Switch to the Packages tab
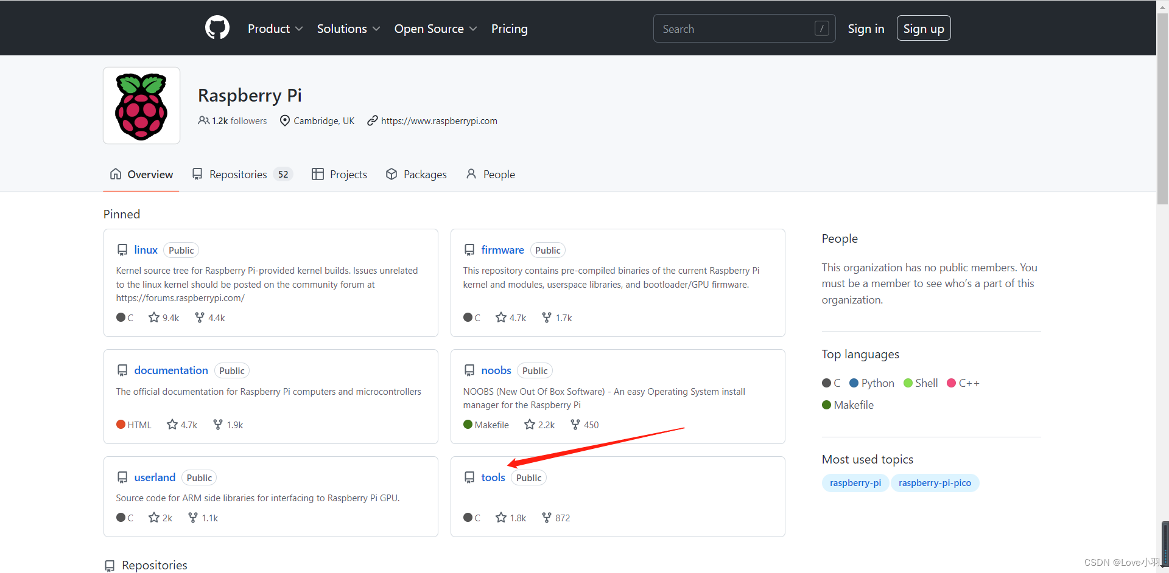1169x573 pixels. pyautogui.click(x=416, y=175)
